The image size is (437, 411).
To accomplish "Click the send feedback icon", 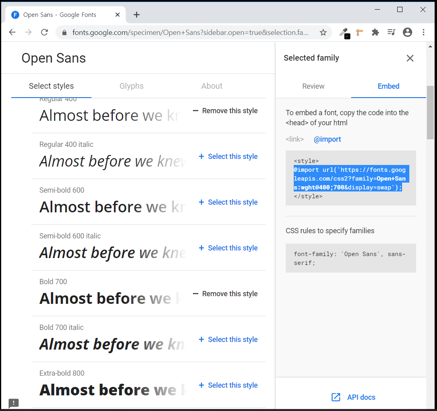I will point(13,403).
